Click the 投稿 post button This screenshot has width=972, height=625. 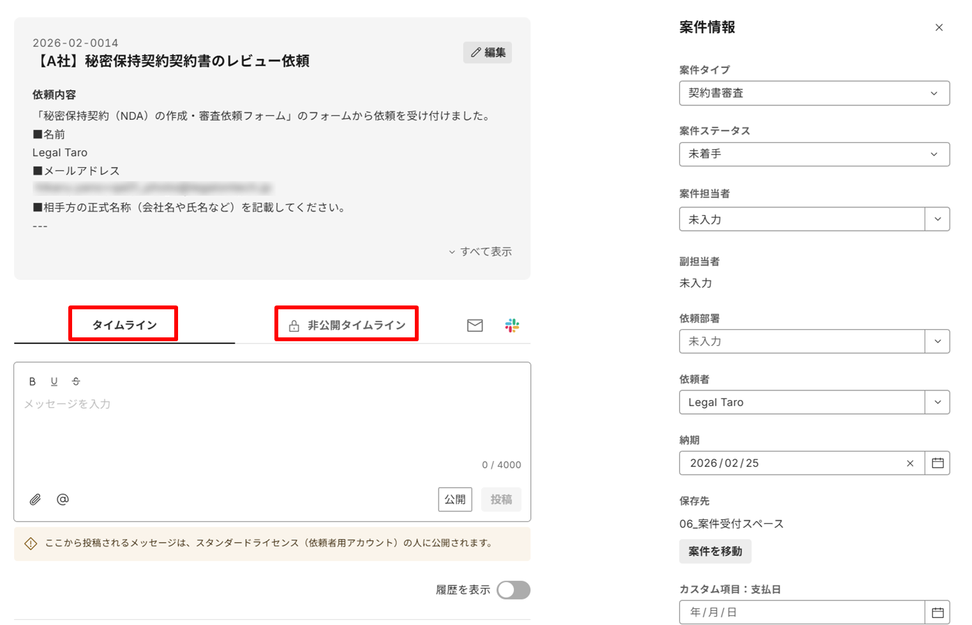[x=501, y=499]
